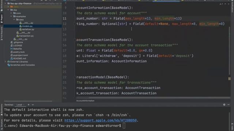Open terminal sessions dropdown arrow
Screen dimensions: 234x131
click(x=33, y=105)
